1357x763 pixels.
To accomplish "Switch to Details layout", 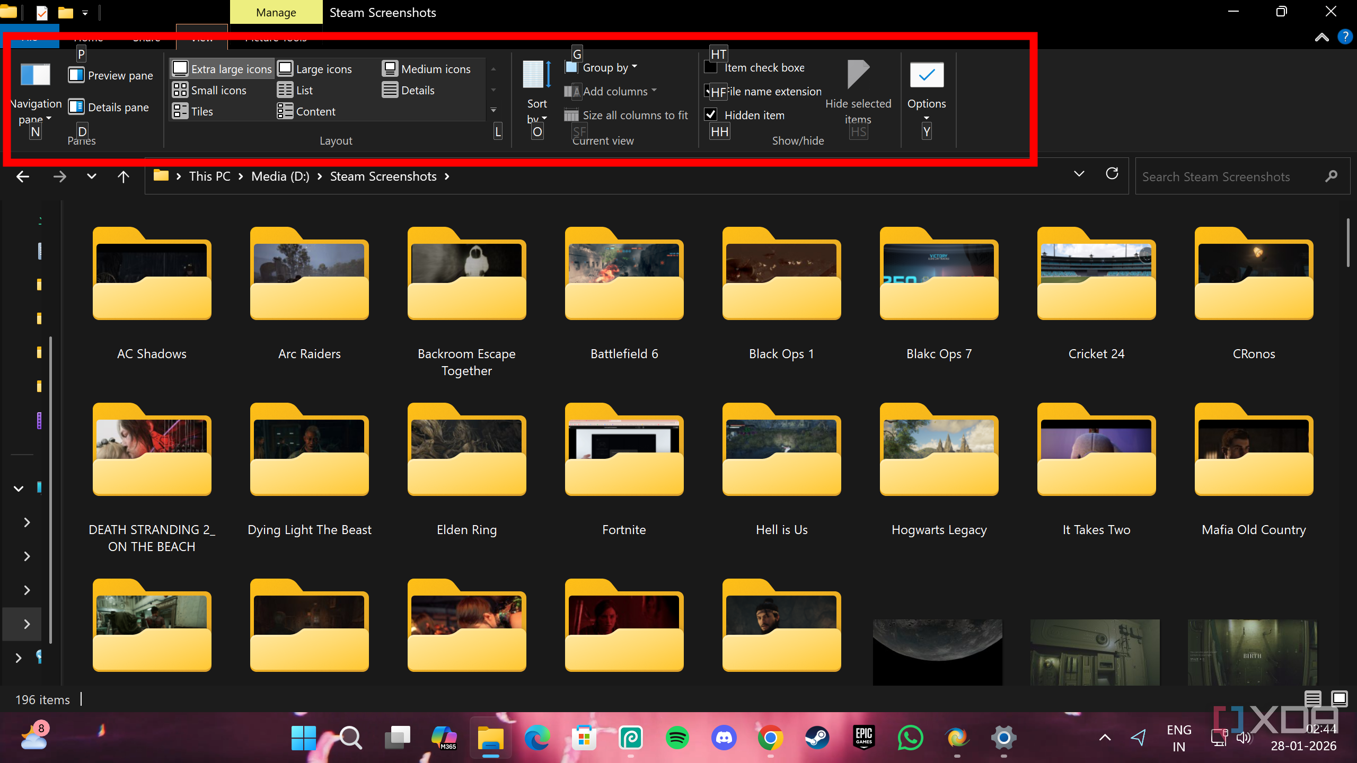I will point(408,90).
